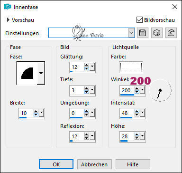Save the current preset with the floppy disk icon
This screenshot has height=173, width=182.
click(x=143, y=33)
